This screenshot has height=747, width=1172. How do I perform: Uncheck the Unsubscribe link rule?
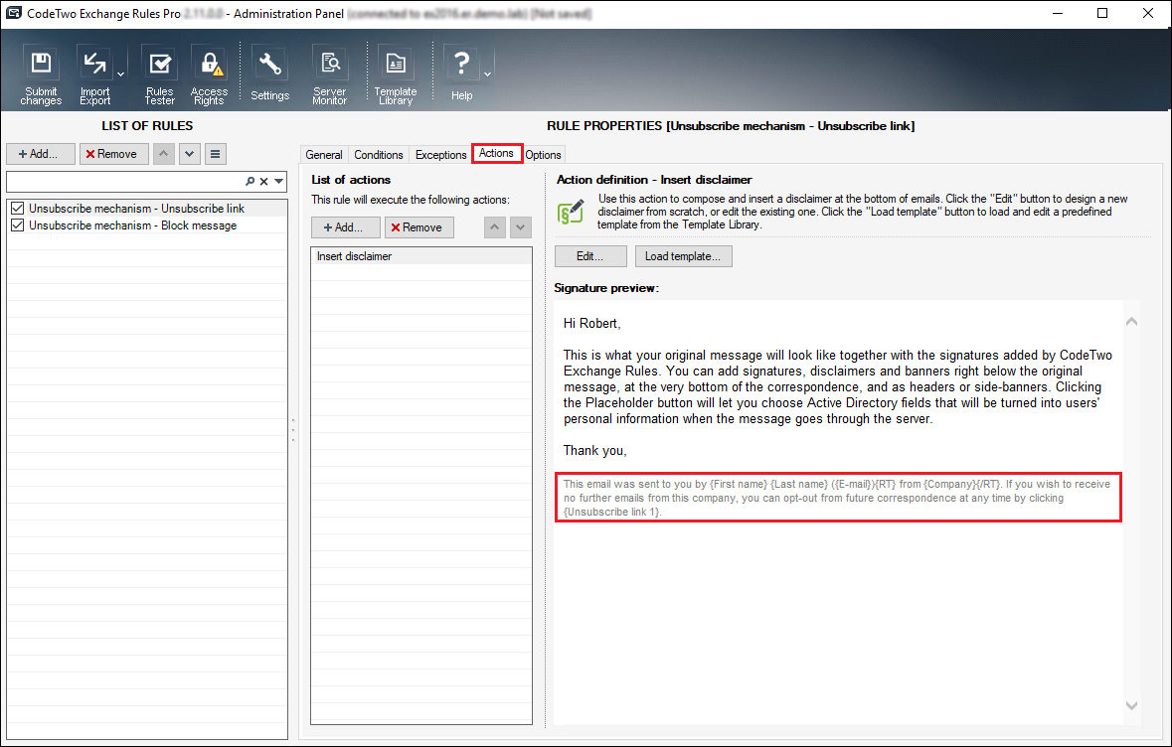click(17, 207)
